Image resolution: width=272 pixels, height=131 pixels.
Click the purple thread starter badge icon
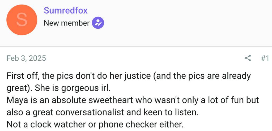(98, 23)
